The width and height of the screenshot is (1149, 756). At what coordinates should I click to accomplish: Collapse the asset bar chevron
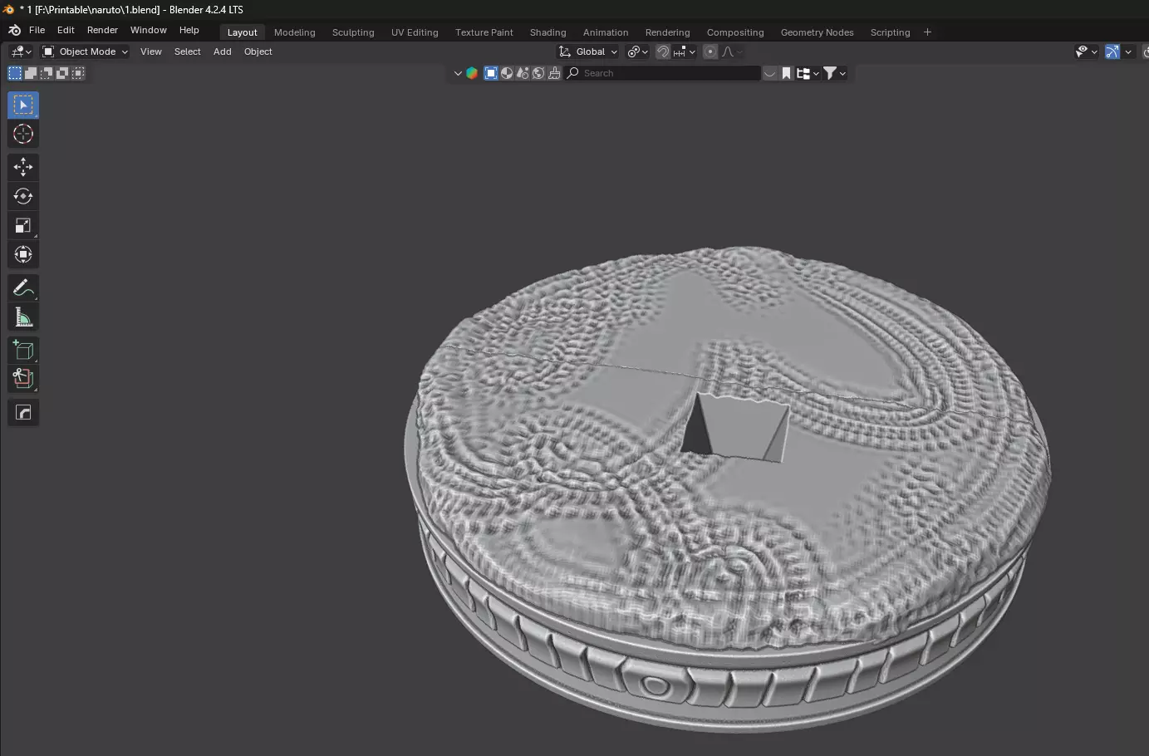click(457, 73)
